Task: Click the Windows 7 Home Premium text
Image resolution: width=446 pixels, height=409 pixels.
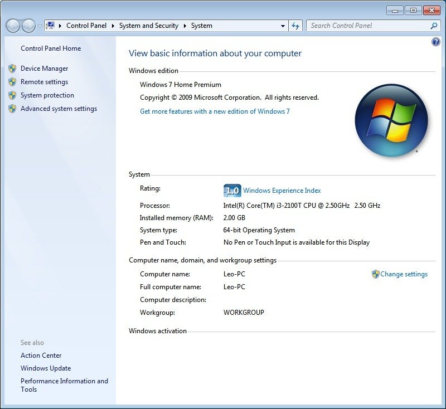Action: [180, 85]
